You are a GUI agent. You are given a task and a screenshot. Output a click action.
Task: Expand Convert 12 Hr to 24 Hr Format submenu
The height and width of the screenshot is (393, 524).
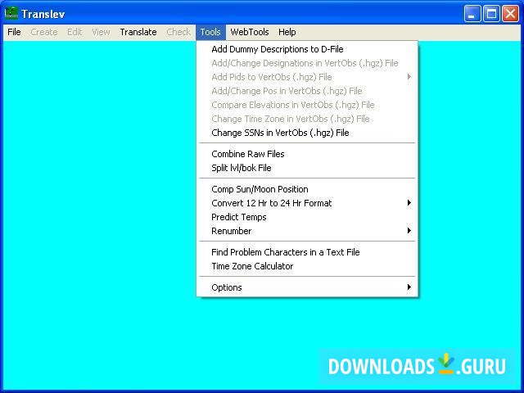[307, 203]
